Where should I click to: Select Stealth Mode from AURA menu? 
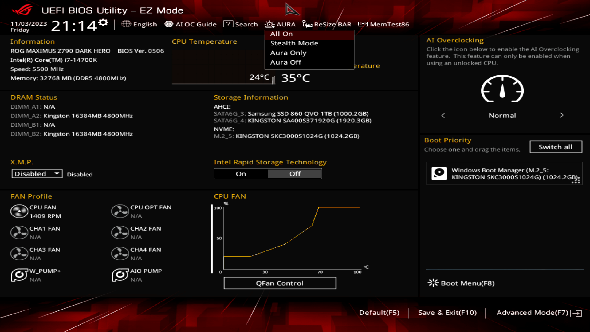tap(293, 43)
